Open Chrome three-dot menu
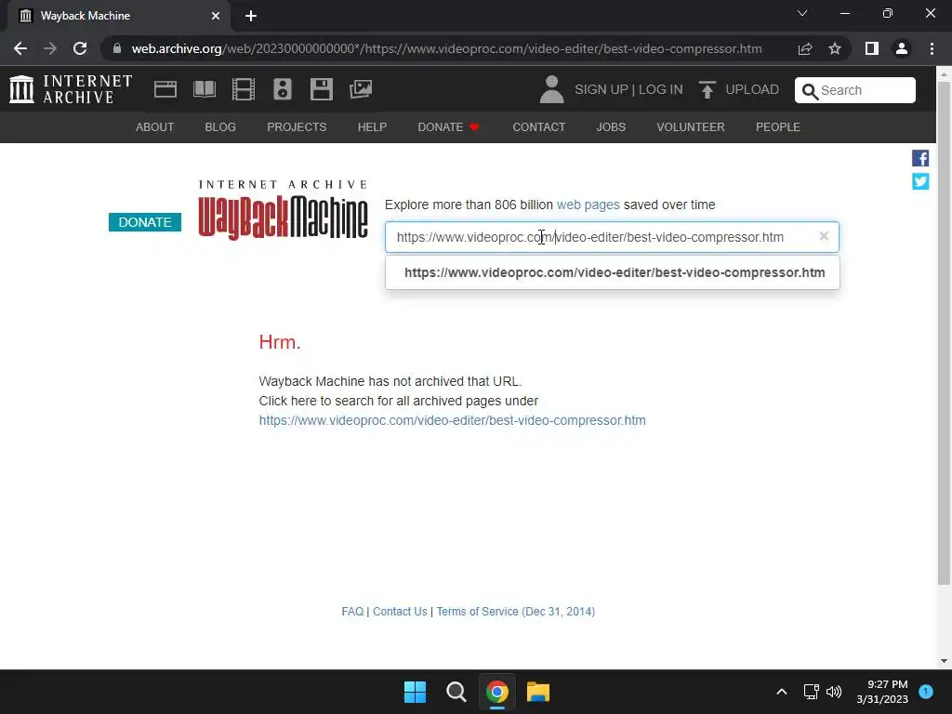 tap(932, 48)
